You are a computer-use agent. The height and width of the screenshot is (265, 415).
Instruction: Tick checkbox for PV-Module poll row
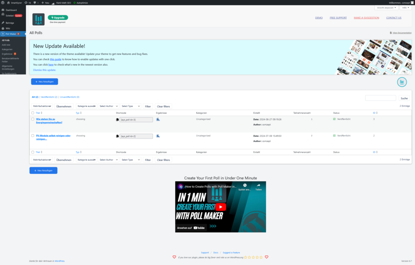[x=33, y=136]
